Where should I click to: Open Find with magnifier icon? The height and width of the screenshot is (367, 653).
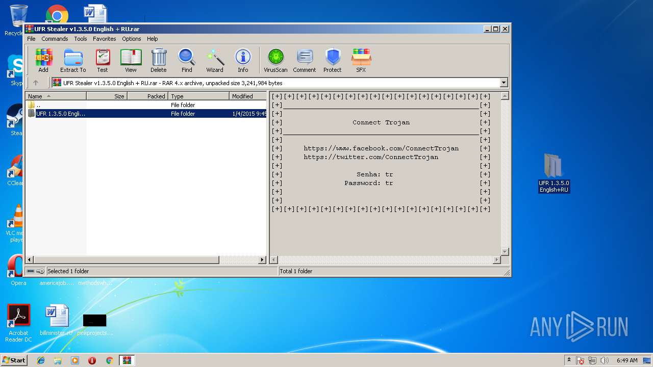[x=187, y=61]
